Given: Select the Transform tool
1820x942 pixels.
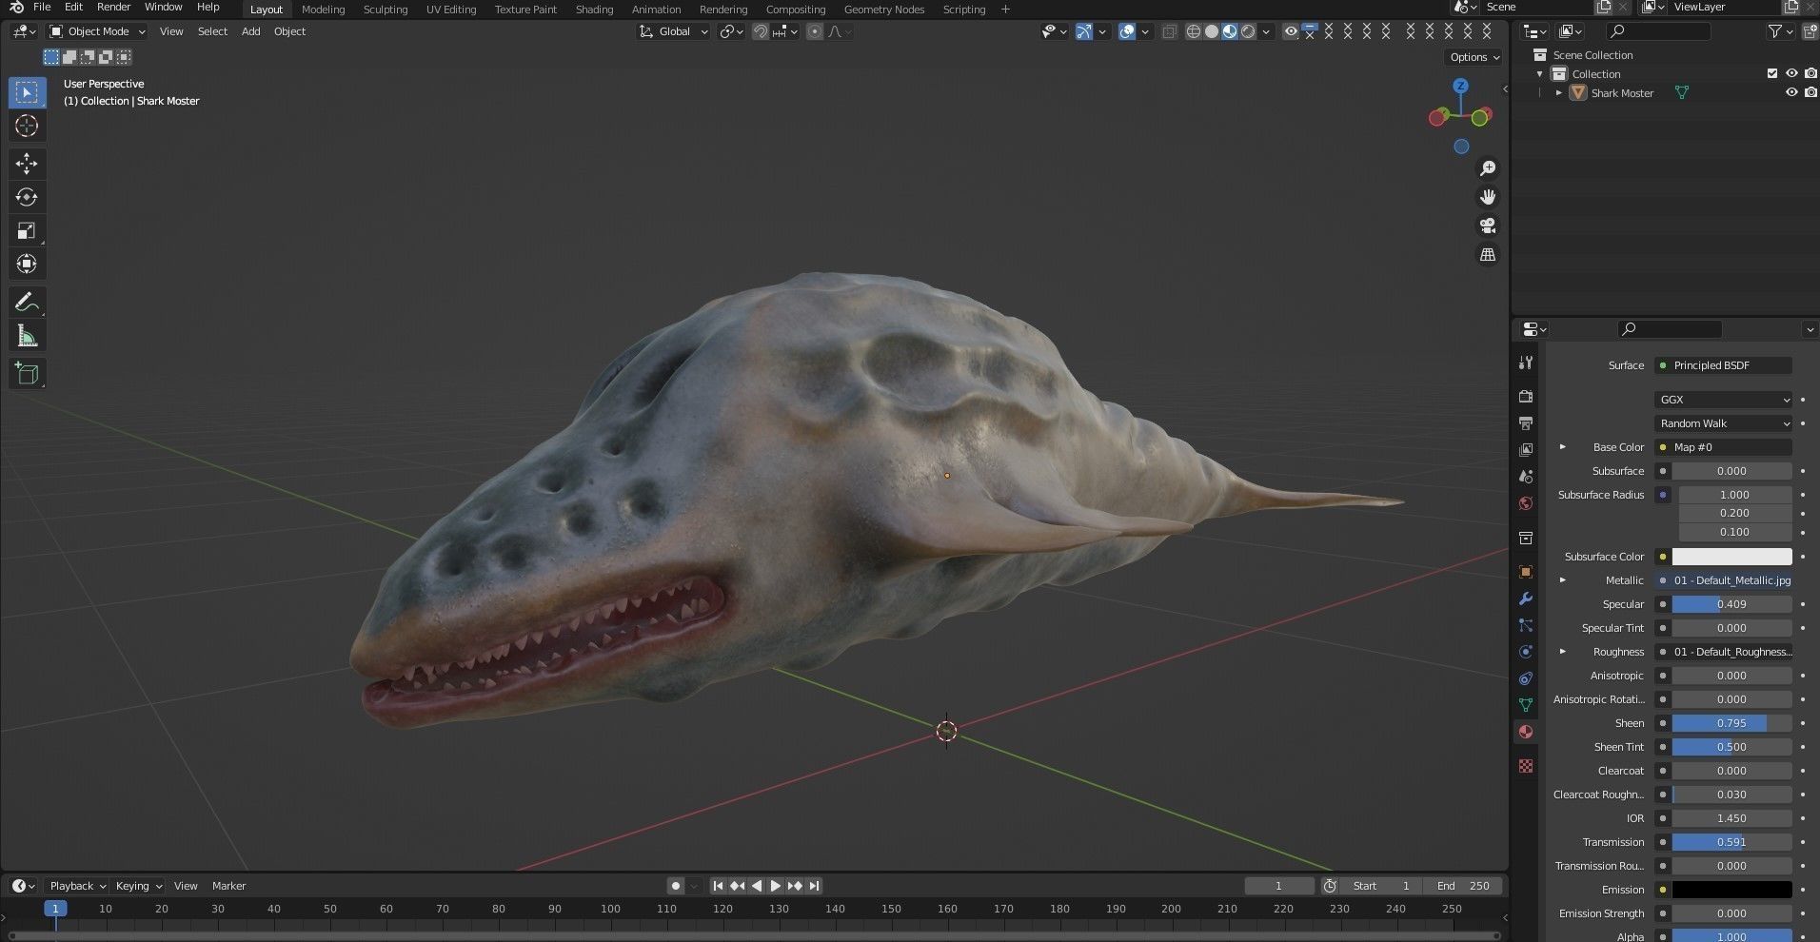Looking at the screenshot, I should point(27,264).
